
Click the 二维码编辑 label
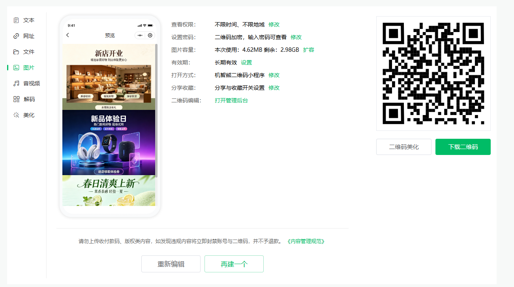pos(186,100)
